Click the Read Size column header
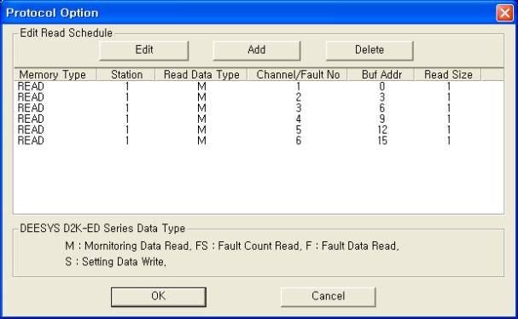This screenshot has width=518, height=319. 448,74
